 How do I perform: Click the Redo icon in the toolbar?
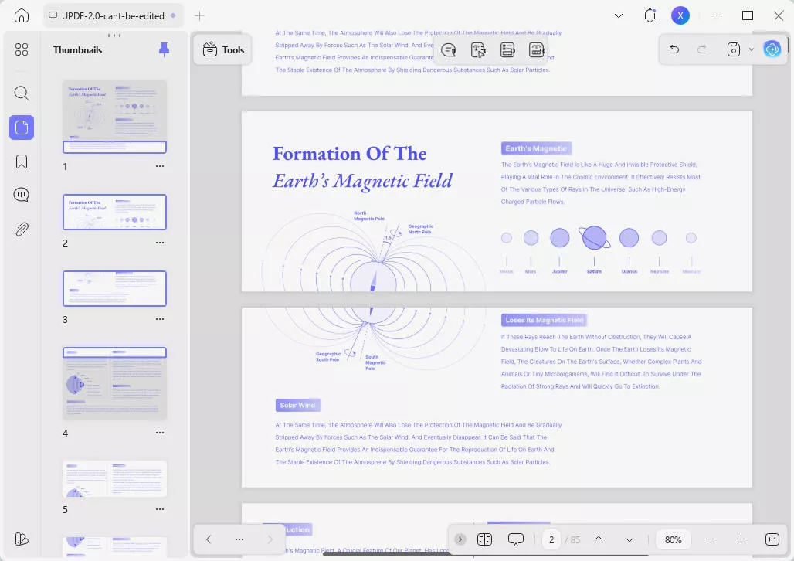[701, 49]
